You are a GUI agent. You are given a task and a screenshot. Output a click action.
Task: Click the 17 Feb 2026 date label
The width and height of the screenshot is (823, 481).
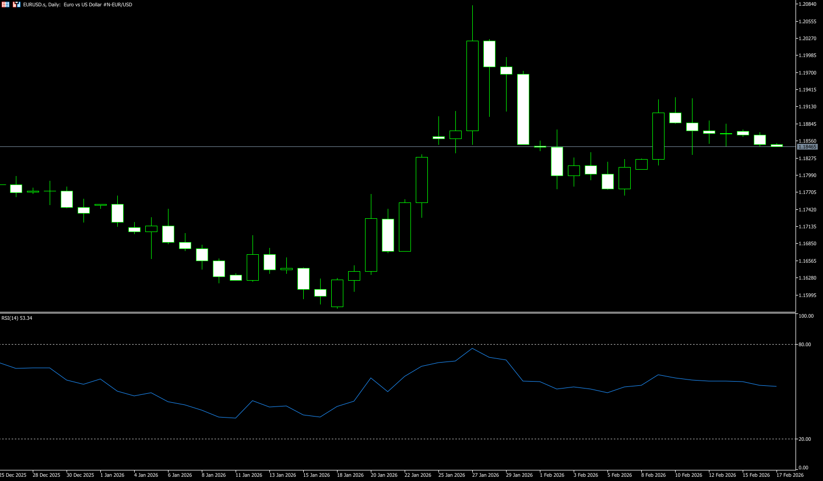790,475
